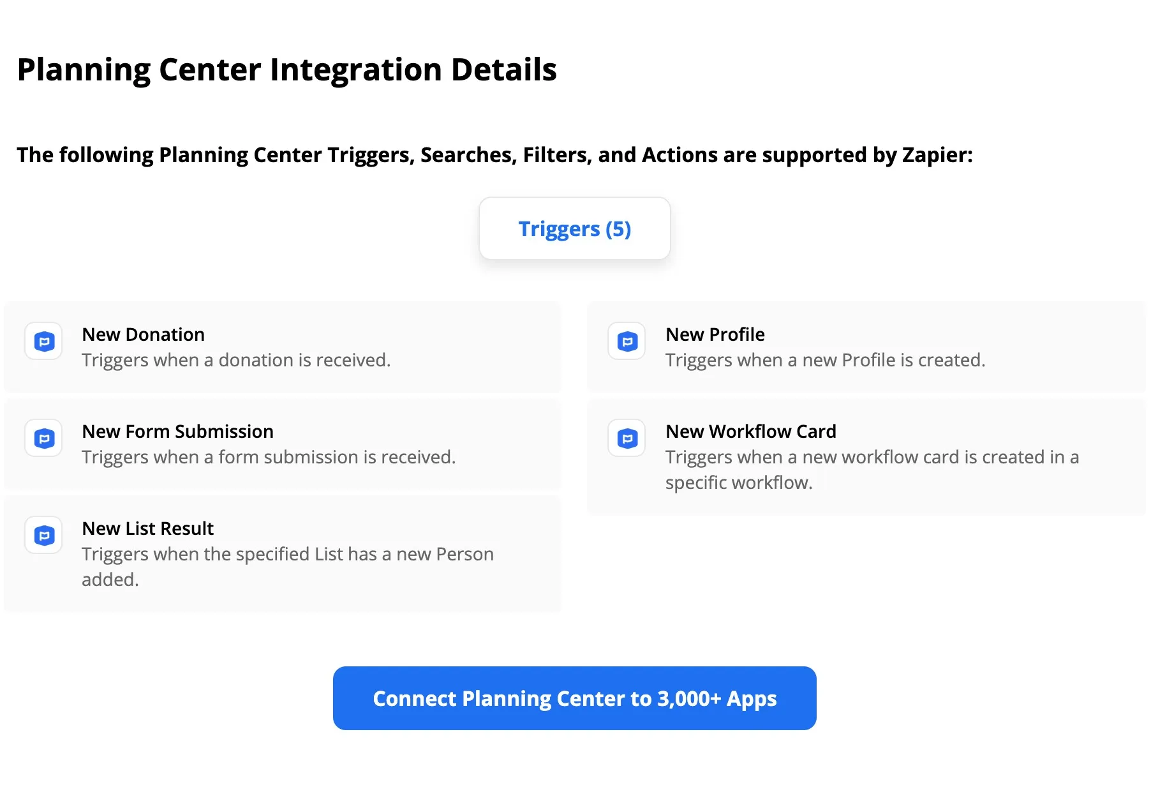Click the New Donation trigger title
The height and width of the screenshot is (794, 1151).
143,334
